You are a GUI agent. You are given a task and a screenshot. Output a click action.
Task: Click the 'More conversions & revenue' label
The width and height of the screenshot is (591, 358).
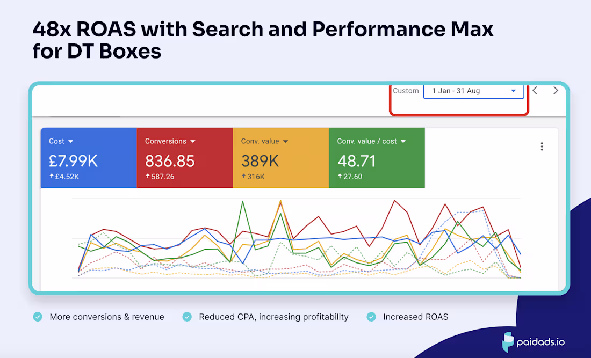[107, 317]
